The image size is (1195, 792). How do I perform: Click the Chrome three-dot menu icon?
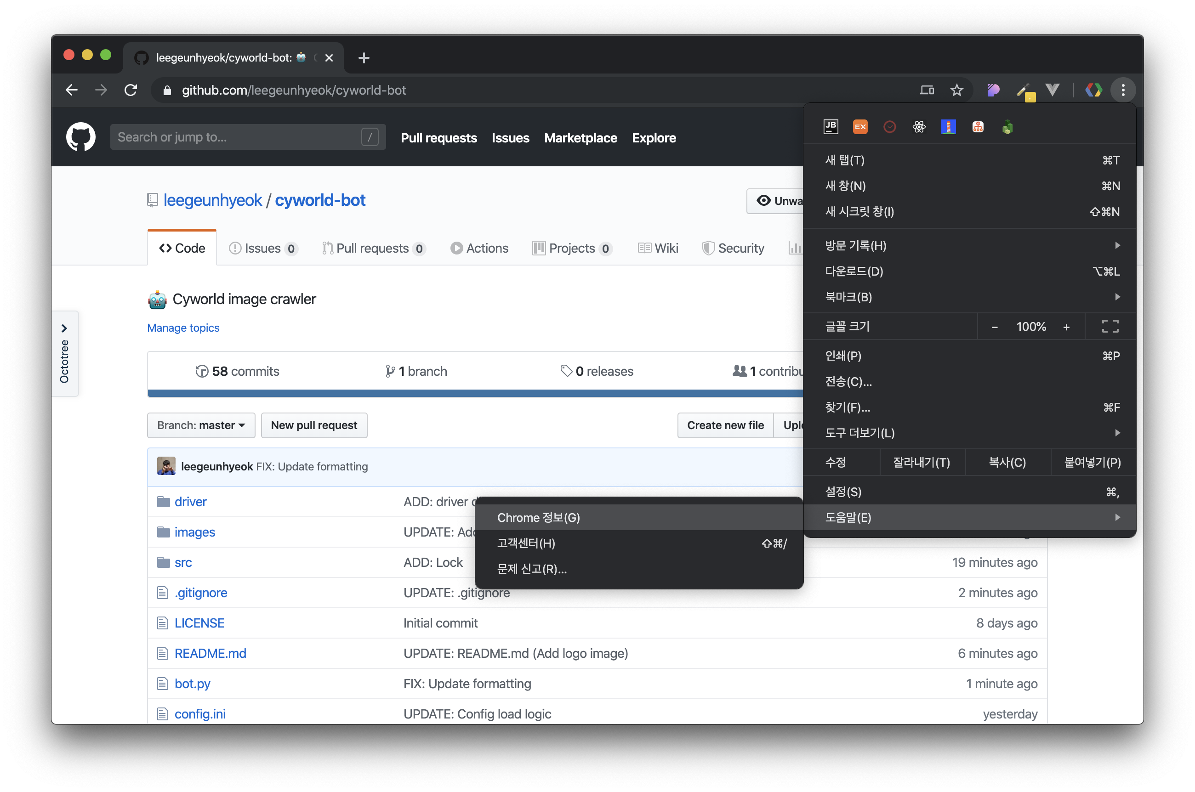[1123, 91]
